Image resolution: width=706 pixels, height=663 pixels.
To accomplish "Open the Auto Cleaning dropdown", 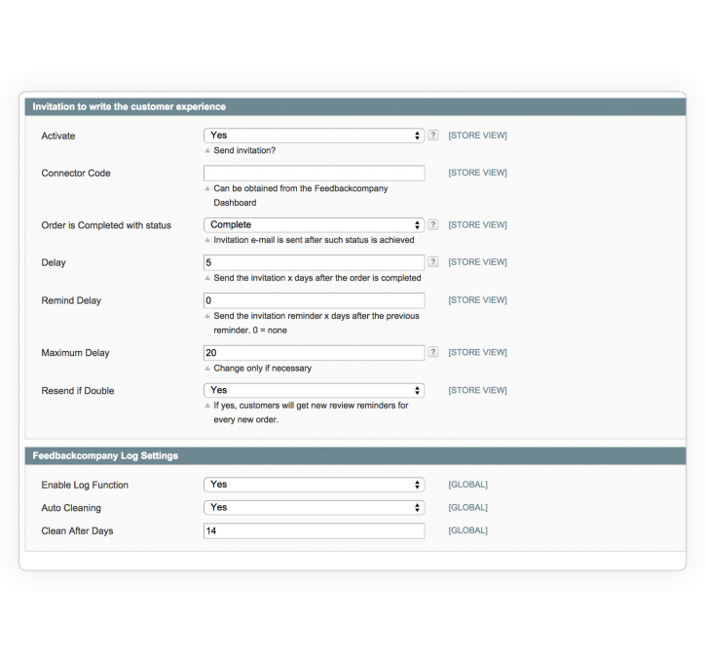I will coord(314,507).
